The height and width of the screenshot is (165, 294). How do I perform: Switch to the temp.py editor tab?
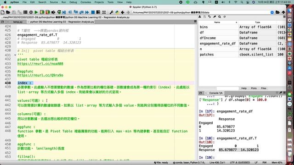coord(17,22)
